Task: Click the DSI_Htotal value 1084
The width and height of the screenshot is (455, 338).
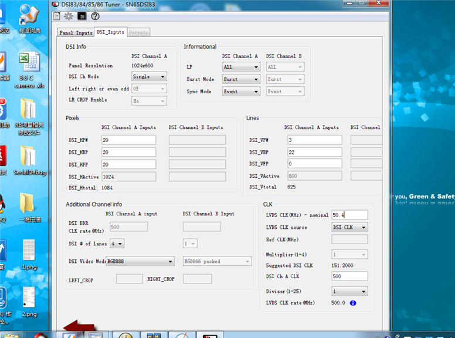Action: coord(107,188)
